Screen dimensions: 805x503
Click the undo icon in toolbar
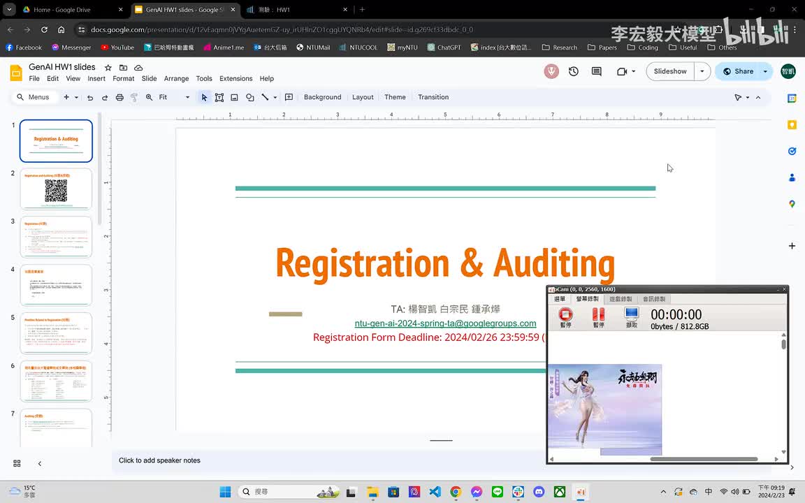click(x=90, y=98)
